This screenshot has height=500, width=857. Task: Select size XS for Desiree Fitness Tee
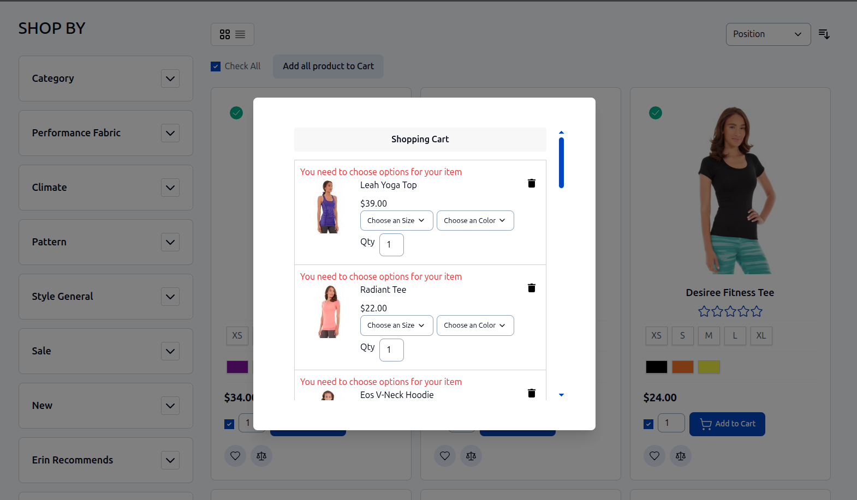(x=656, y=336)
